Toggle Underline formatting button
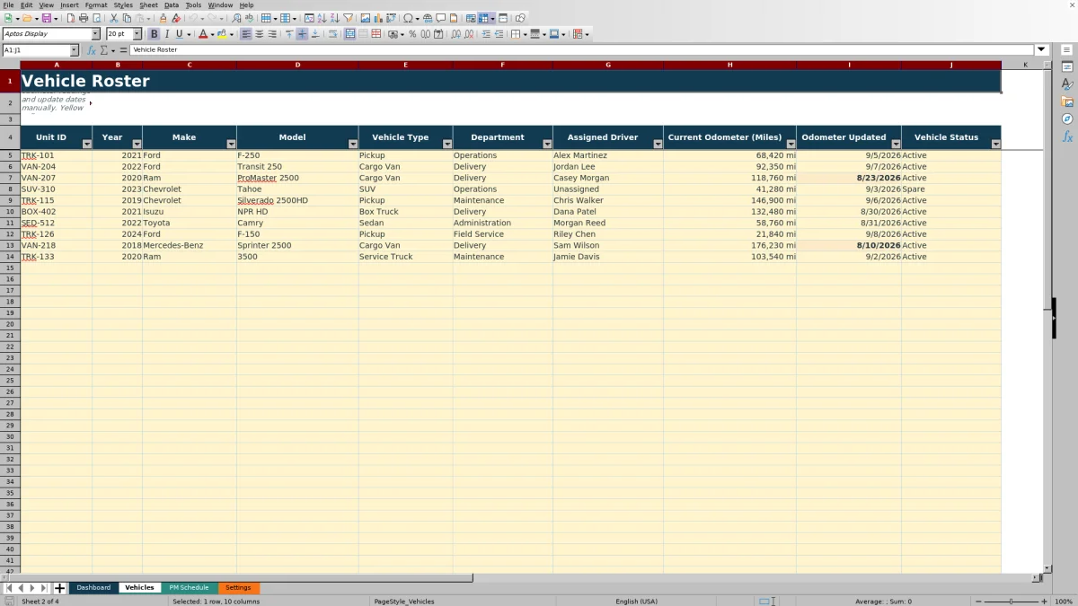The width and height of the screenshot is (1078, 606). tap(180, 34)
